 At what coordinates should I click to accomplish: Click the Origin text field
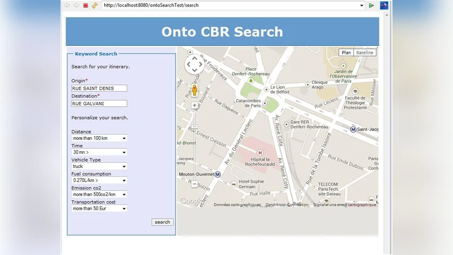[99, 88]
